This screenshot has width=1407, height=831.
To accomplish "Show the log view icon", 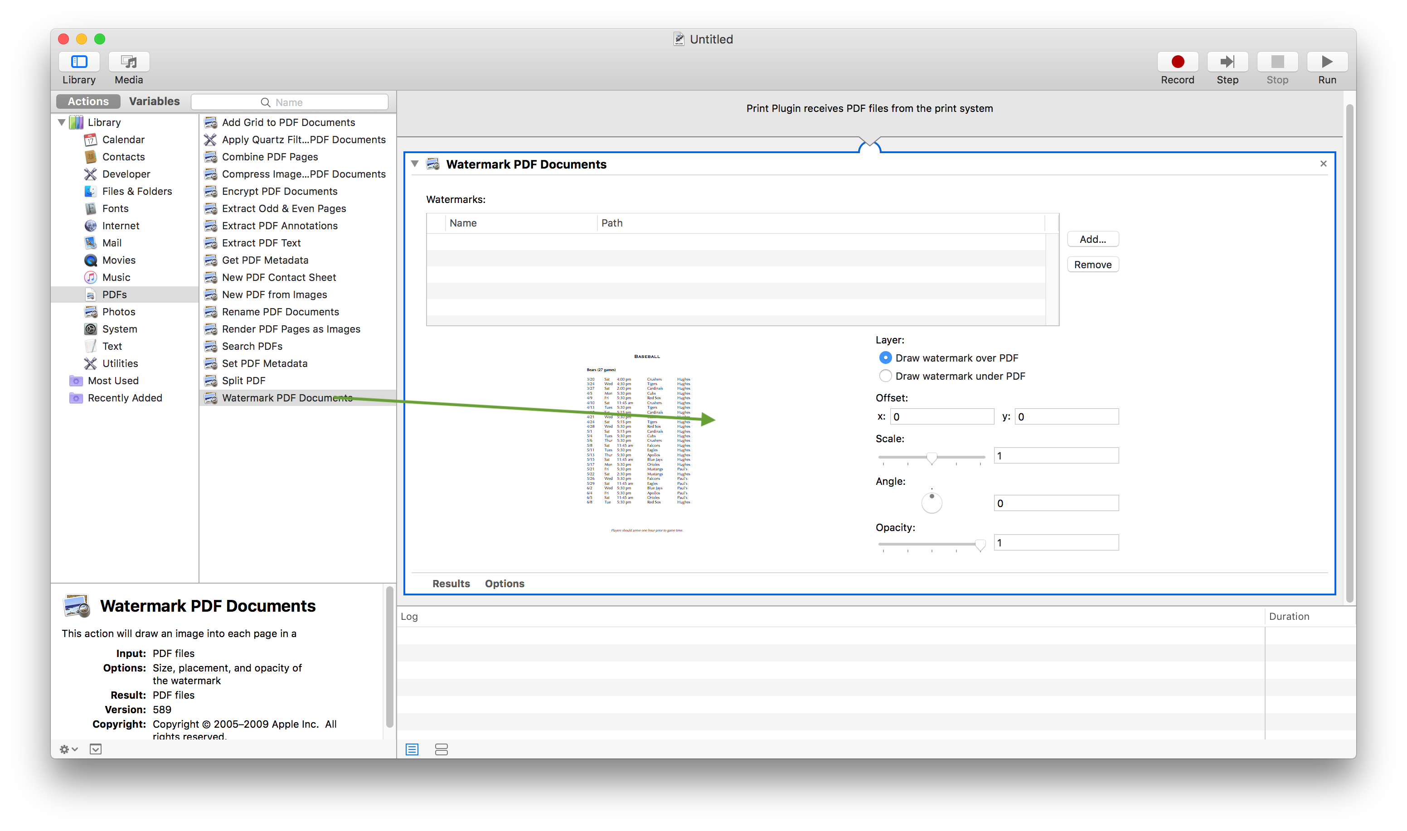I will (412, 749).
